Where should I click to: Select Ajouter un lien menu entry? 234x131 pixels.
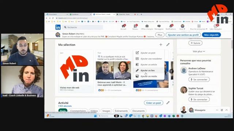coord(149,70)
